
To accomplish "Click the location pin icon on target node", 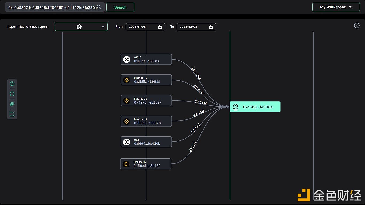I will [235, 107].
